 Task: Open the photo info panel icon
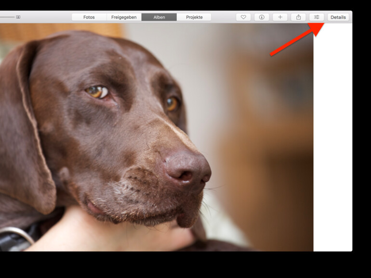[262, 17]
